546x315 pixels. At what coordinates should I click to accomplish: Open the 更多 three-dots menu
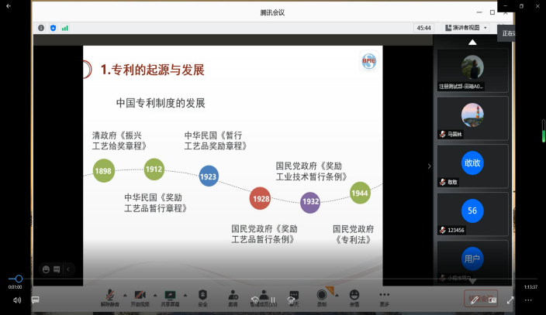point(385,296)
